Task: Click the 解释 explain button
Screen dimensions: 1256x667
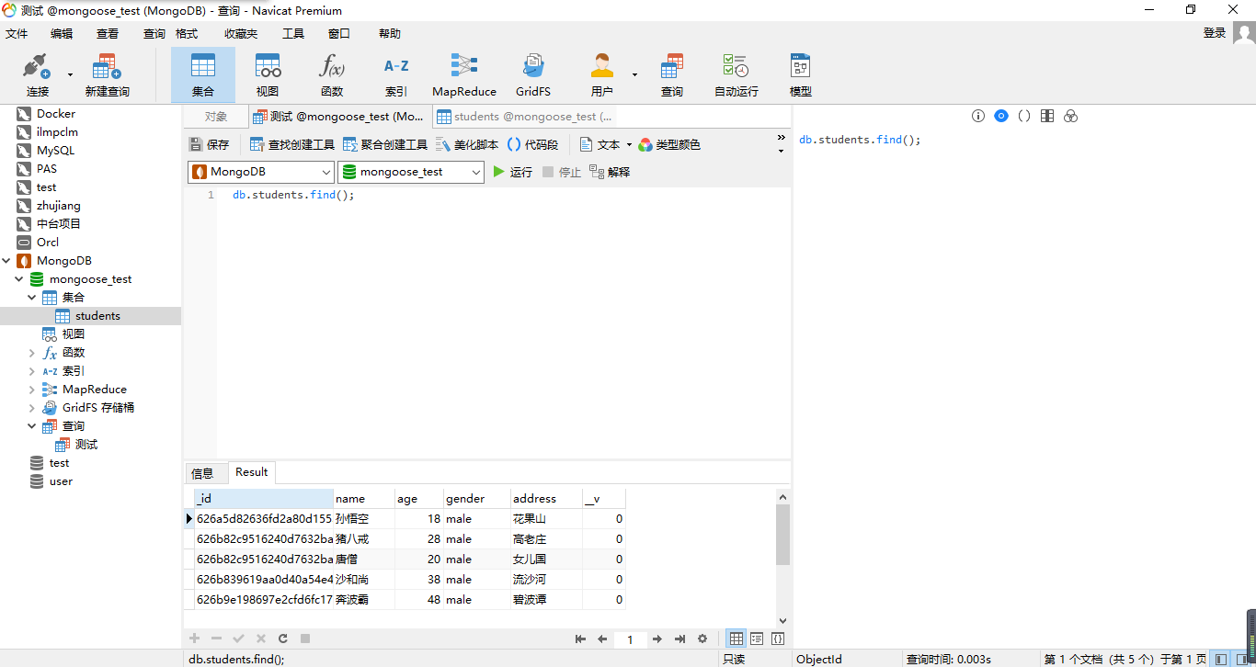Action: coord(610,172)
